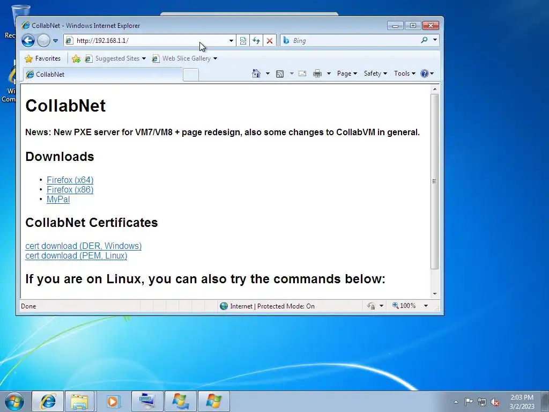Click the Done status text
Screen dimensions: 549x412
point(28,306)
